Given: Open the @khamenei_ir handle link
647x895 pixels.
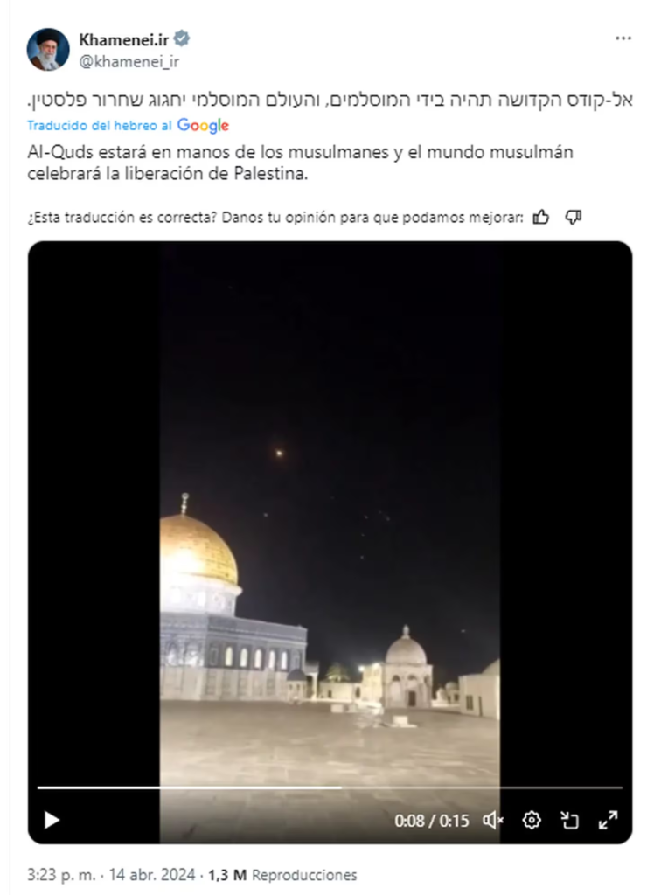Looking at the screenshot, I should coord(129,62).
